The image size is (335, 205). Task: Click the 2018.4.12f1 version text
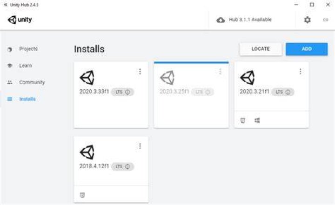tap(94, 166)
